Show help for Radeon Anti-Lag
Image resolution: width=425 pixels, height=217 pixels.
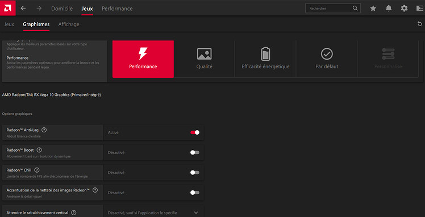point(44,130)
